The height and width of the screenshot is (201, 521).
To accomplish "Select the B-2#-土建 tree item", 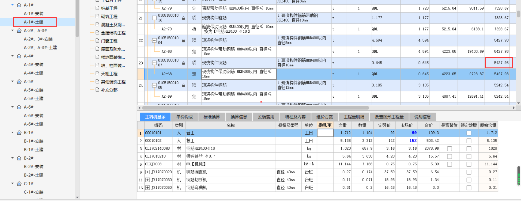I will pos(33,175).
